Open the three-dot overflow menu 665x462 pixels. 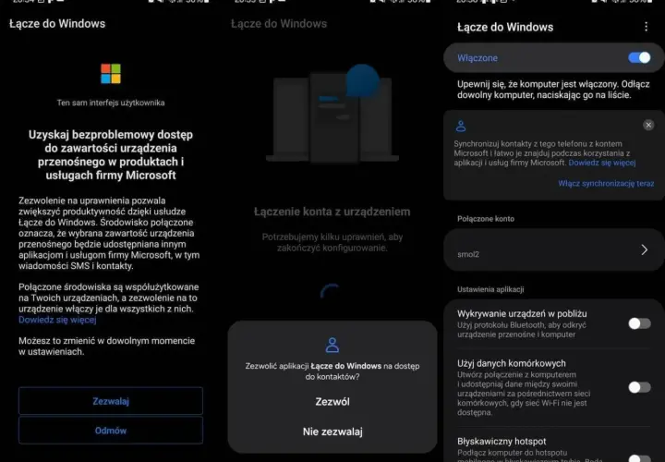point(646,27)
